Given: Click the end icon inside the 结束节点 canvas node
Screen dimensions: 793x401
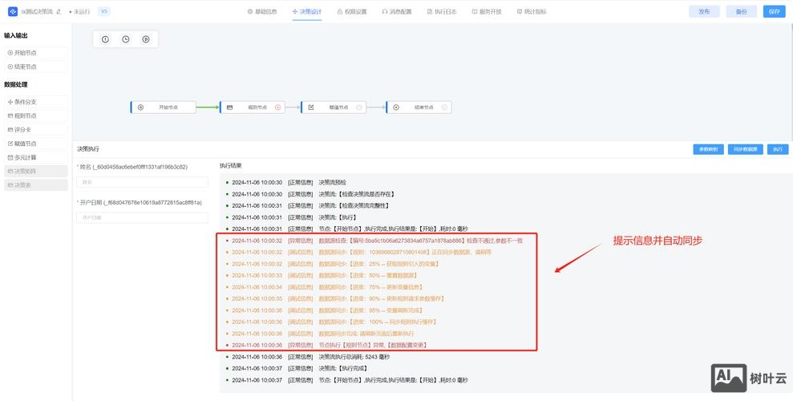Looking at the screenshot, I should pos(396,107).
